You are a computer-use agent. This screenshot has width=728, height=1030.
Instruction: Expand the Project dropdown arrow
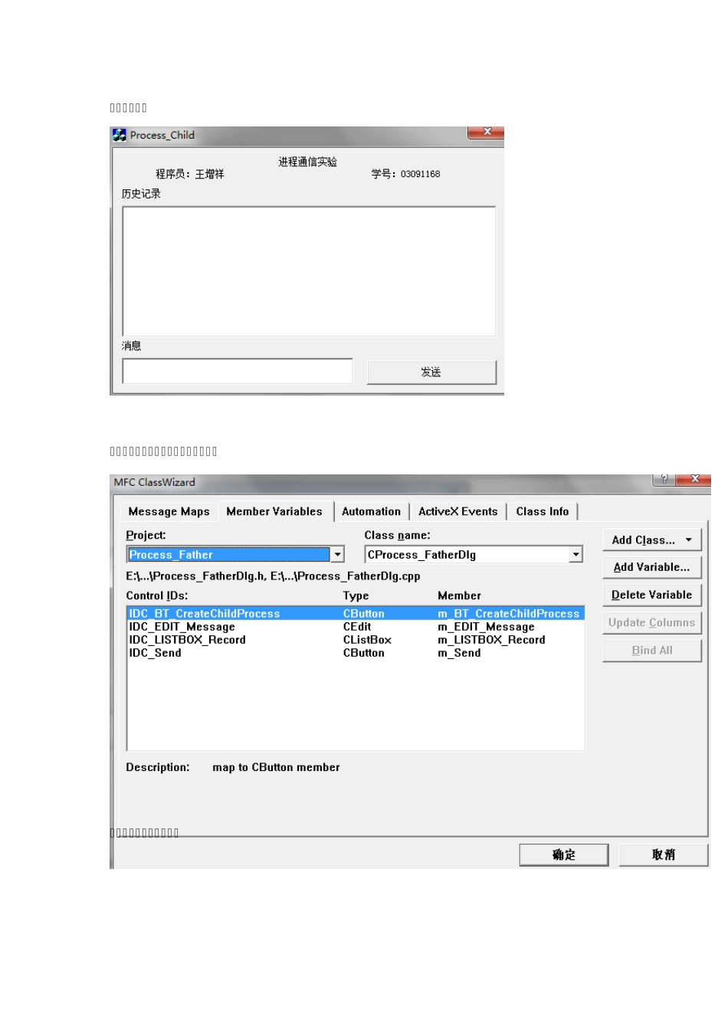click(x=337, y=554)
